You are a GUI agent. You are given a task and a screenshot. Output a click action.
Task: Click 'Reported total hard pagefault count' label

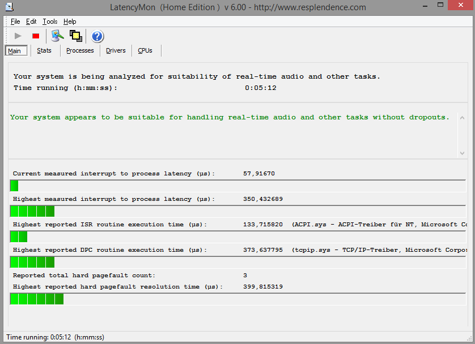click(84, 276)
